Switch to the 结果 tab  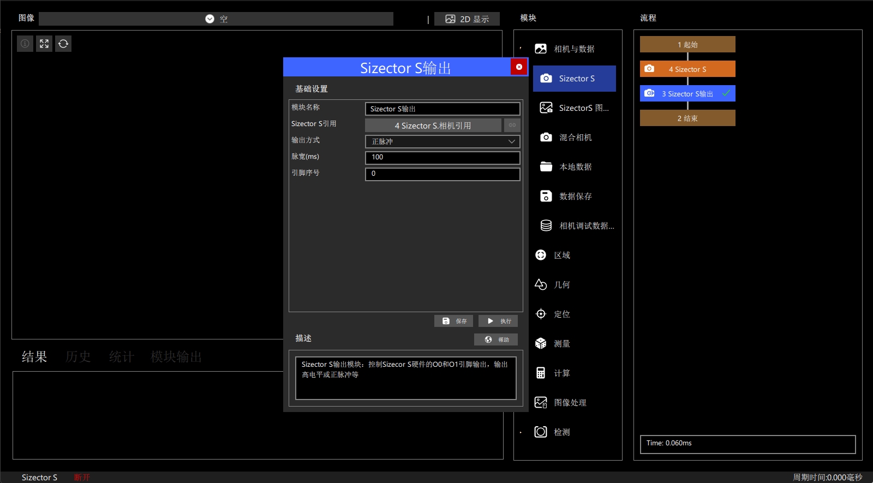pyautogui.click(x=34, y=357)
